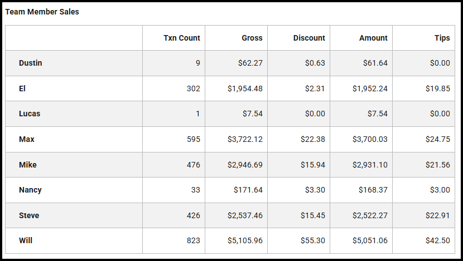The height and width of the screenshot is (261, 463).
Task: Click the Amount column header
Action: [x=373, y=38]
